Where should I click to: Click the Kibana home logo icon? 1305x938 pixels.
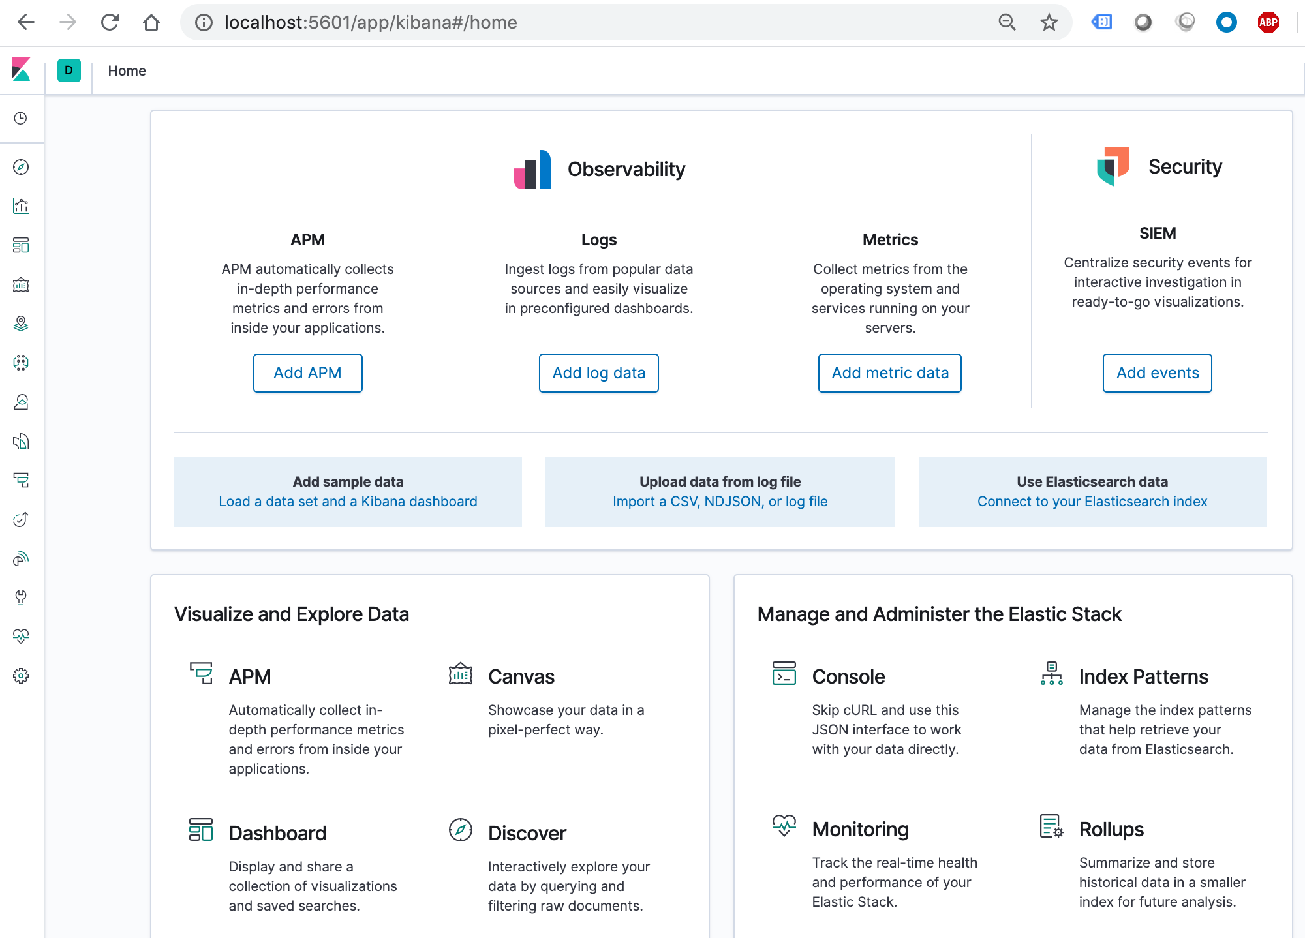[22, 69]
